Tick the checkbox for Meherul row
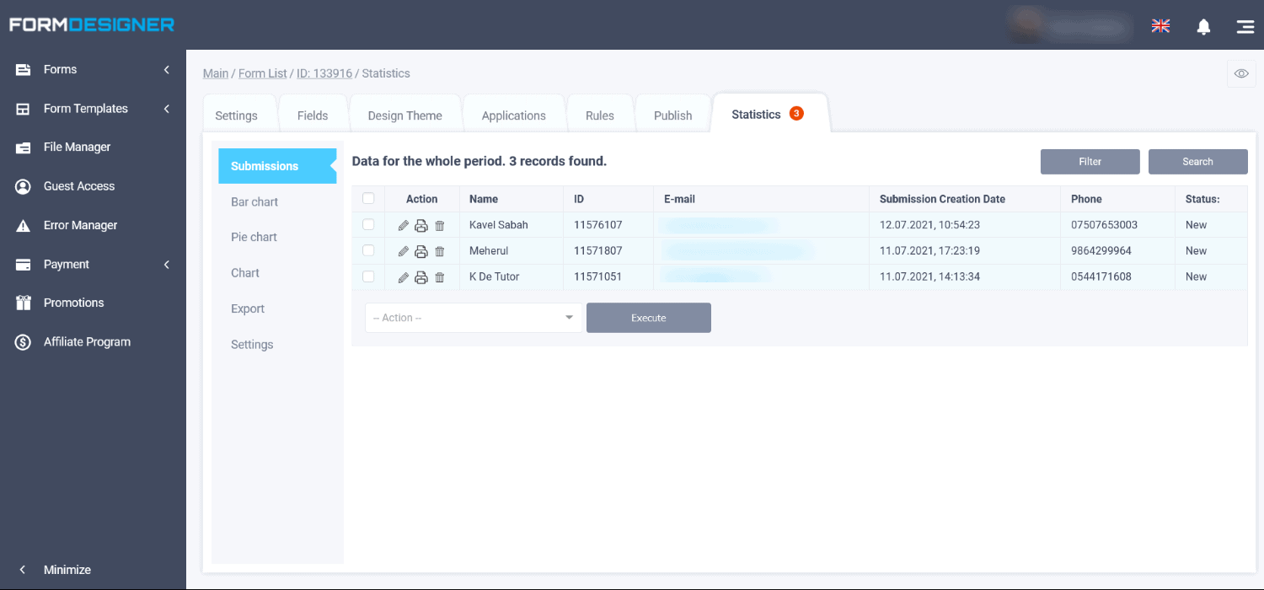Viewport: 1264px width, 590px height. click(368, 250)
